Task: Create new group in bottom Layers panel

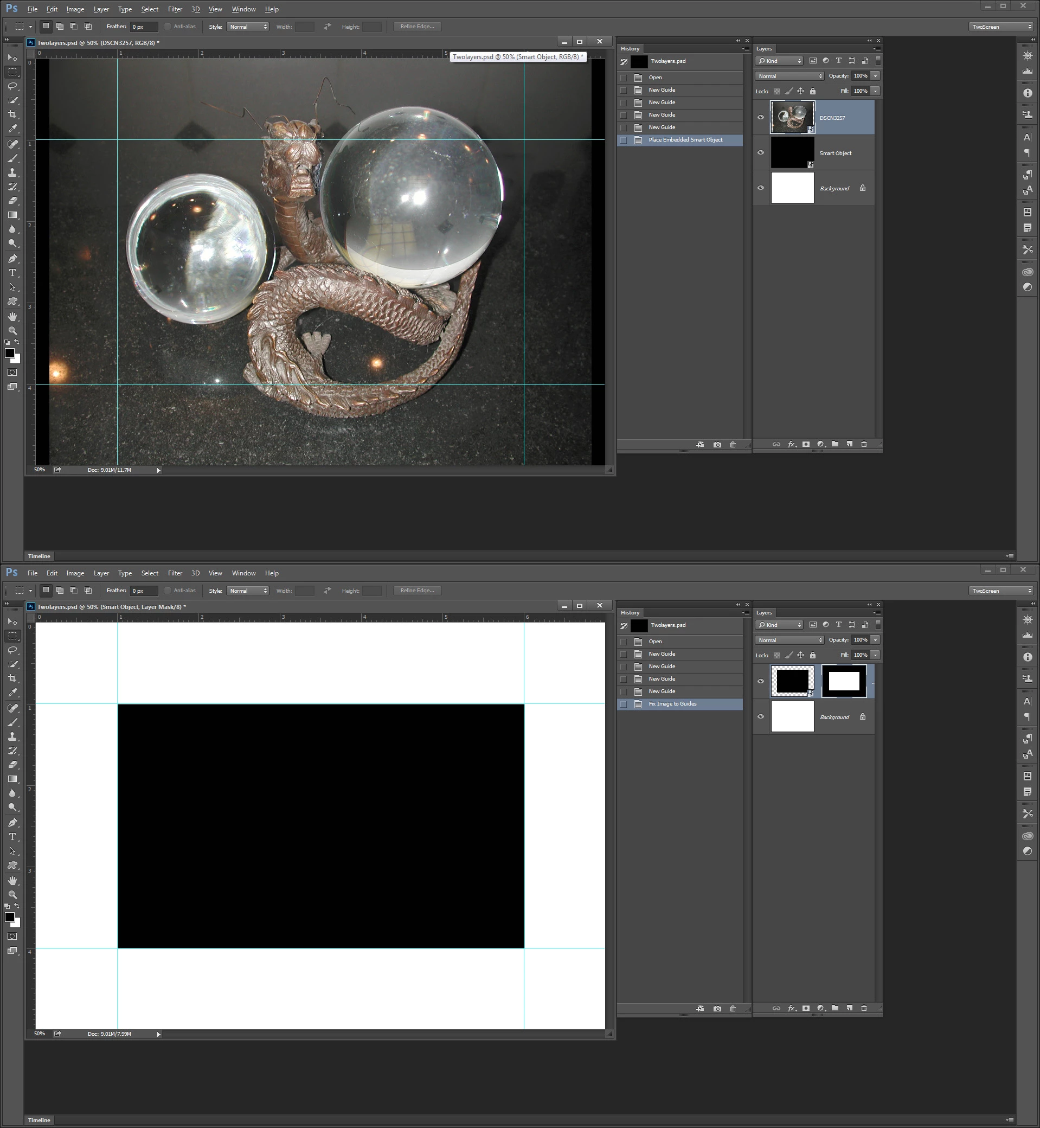Action: click(835, 1008)
